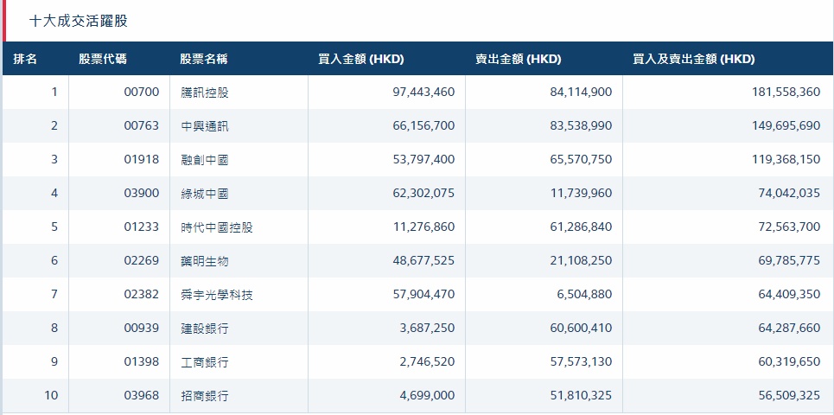Click stock name 時代中國控股
The width and height of the screenshot is (834, 415).
217,227
